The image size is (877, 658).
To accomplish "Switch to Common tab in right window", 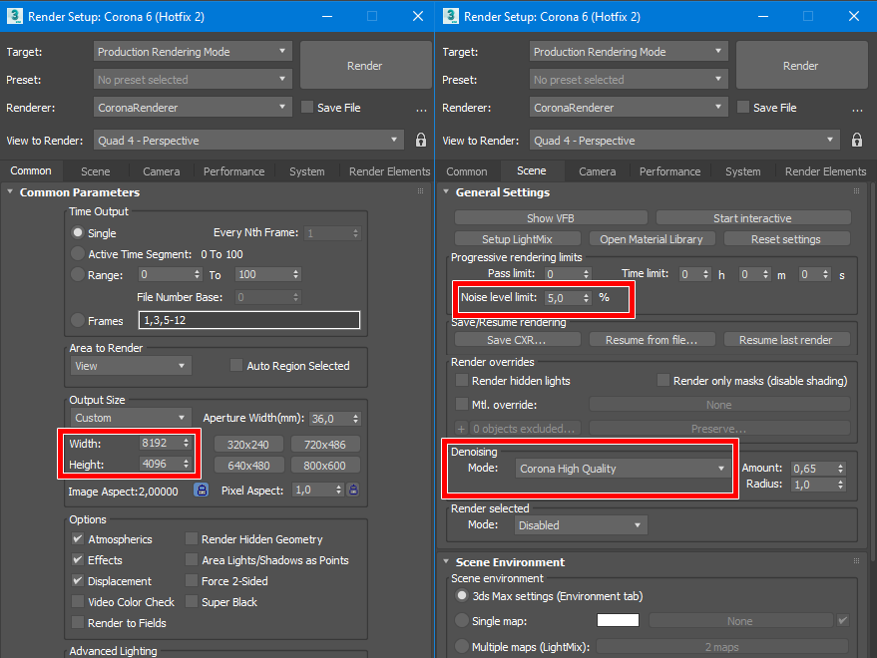I will [x=467, y=171].
